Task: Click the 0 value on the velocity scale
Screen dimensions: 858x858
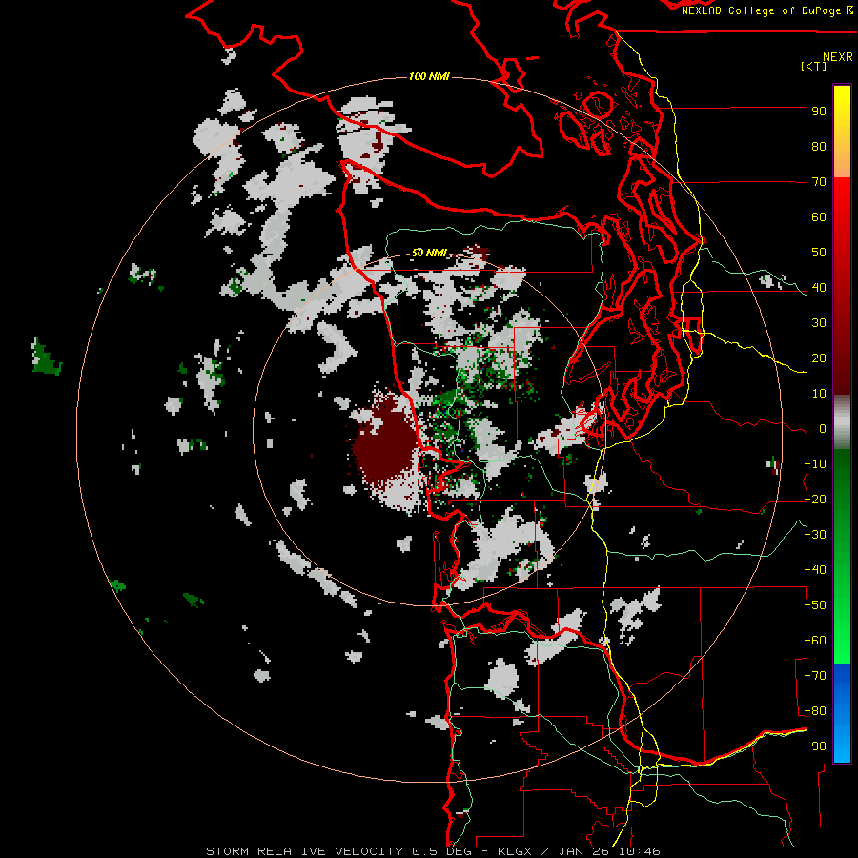Action: 823,429
